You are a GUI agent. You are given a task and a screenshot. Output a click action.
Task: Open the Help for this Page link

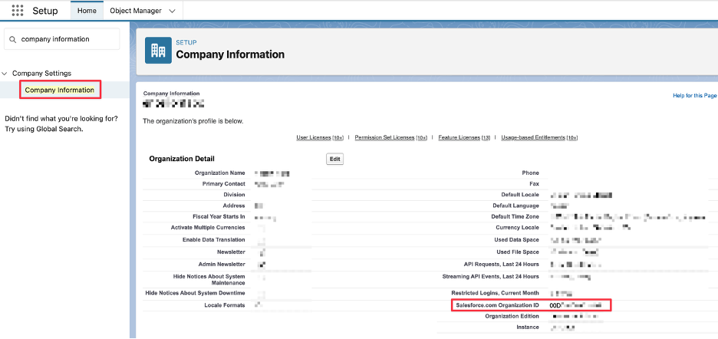694,95
